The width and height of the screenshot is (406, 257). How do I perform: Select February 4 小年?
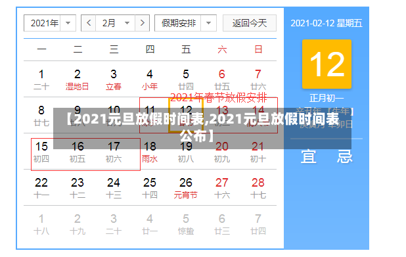(150, 80)
